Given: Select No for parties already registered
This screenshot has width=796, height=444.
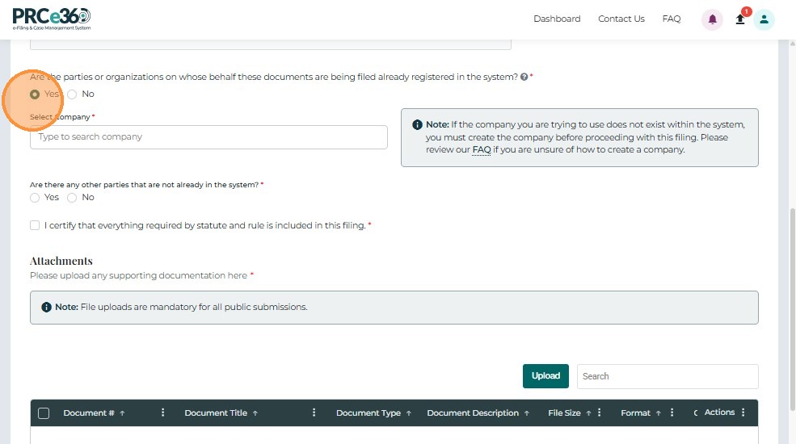Looking at the screenshot, I should point(72,94).
